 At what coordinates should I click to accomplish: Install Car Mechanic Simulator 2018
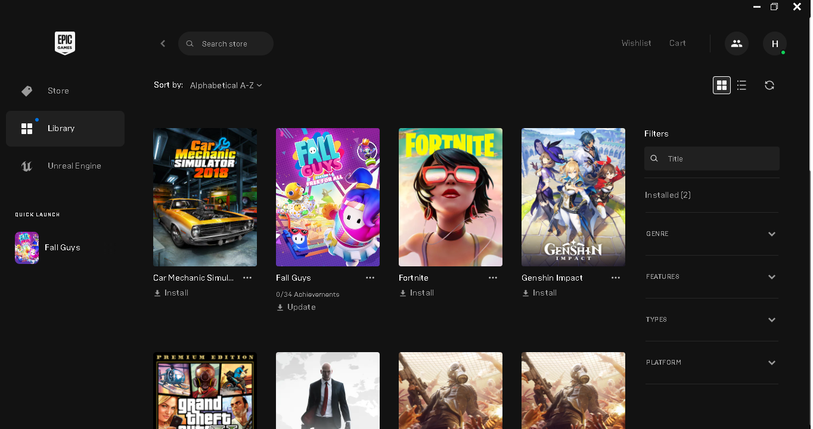click(x=171, y=293)
